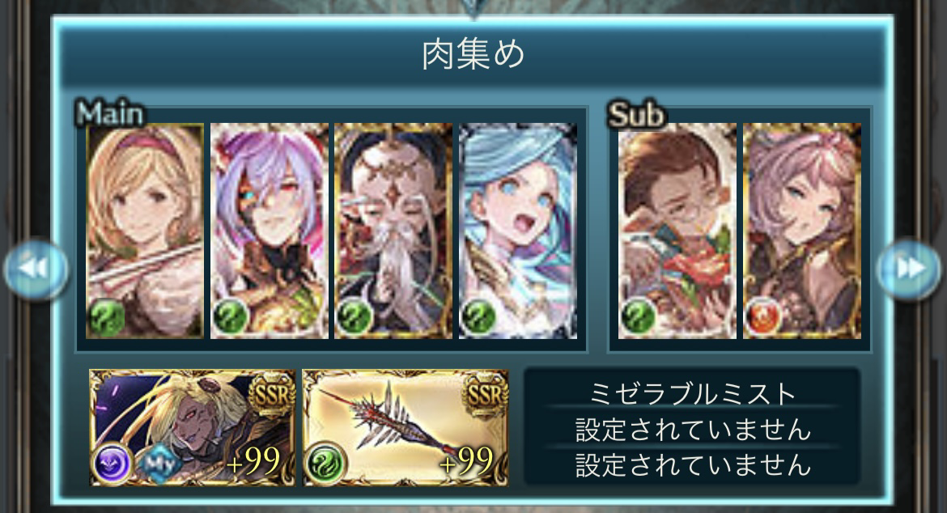947x513 pixels.
Task: Select the second 設定されていません skill slot
Action: (x=692, y=429)
